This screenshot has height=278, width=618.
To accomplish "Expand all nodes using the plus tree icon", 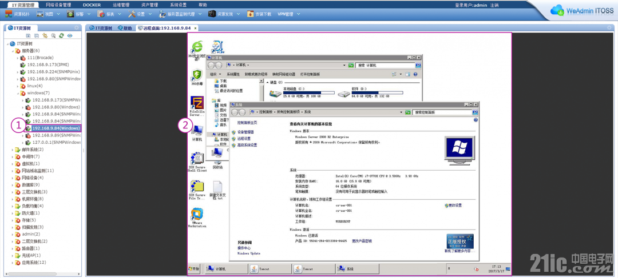I will pos(29,35).
